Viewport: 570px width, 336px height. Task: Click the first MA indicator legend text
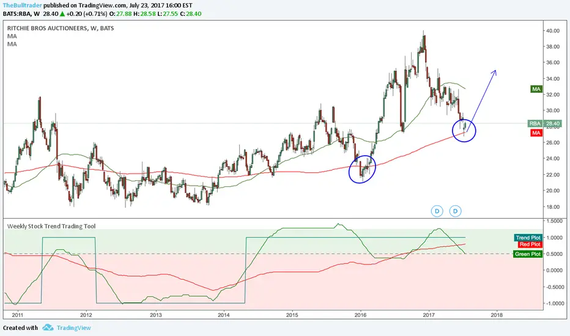pyautogui.click(x=12, y=36)
